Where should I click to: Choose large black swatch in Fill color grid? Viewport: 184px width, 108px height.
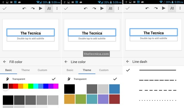tap(8, 100)
